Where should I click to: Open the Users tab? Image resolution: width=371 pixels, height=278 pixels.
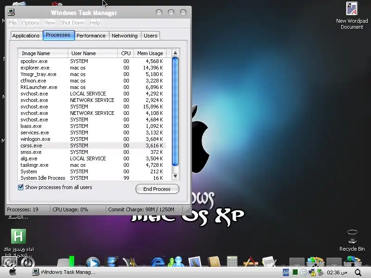pyautogui.click(x=150, y=36)
